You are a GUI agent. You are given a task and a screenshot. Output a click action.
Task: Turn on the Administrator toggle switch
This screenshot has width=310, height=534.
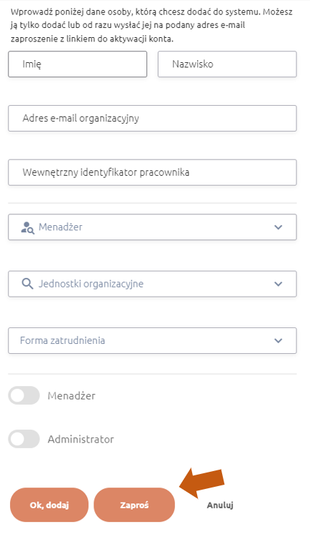(x=24, y=439)
